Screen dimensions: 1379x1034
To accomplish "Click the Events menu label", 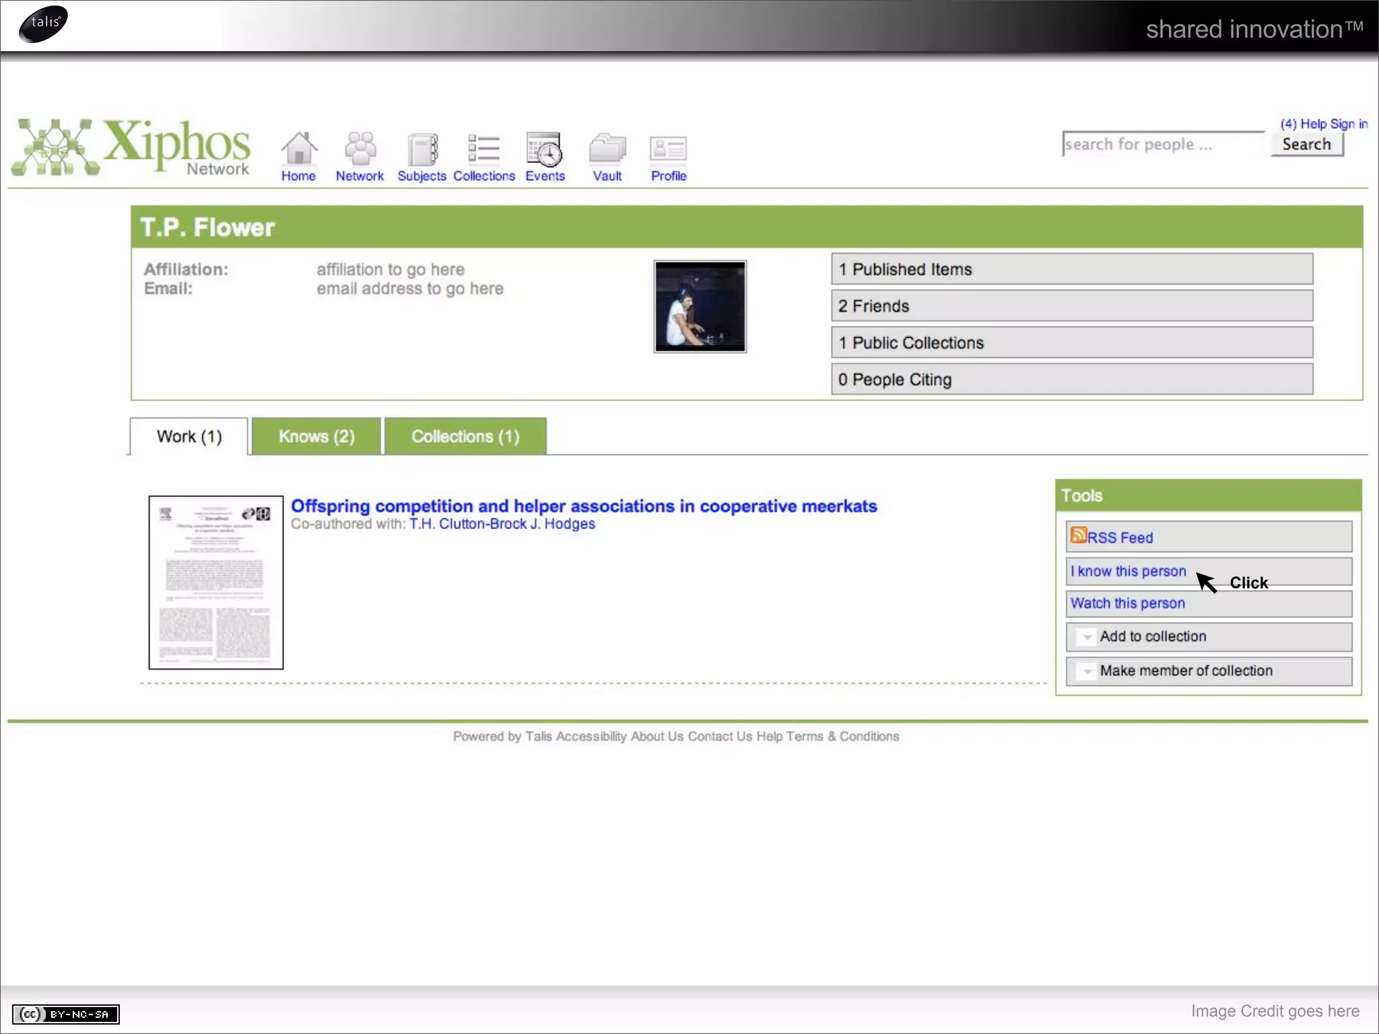I will point(545,176).
